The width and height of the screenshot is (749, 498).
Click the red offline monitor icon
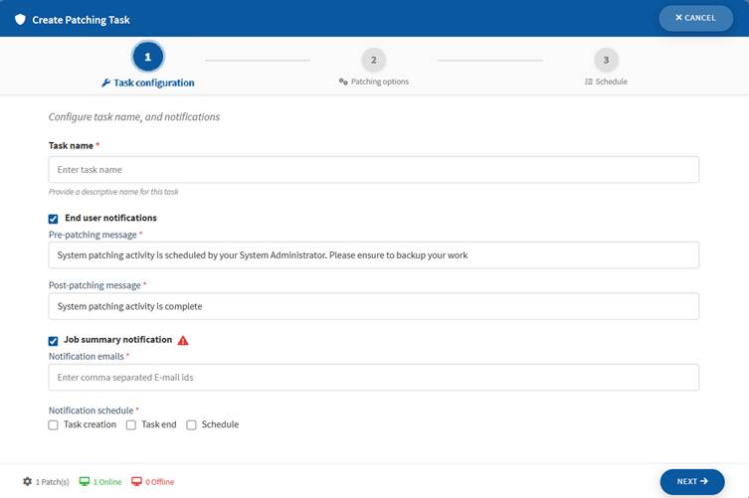tap(136, 482)
